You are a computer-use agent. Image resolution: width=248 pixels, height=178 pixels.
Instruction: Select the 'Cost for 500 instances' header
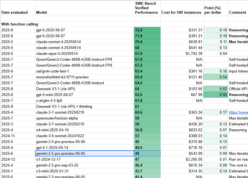tap(182, 12)
